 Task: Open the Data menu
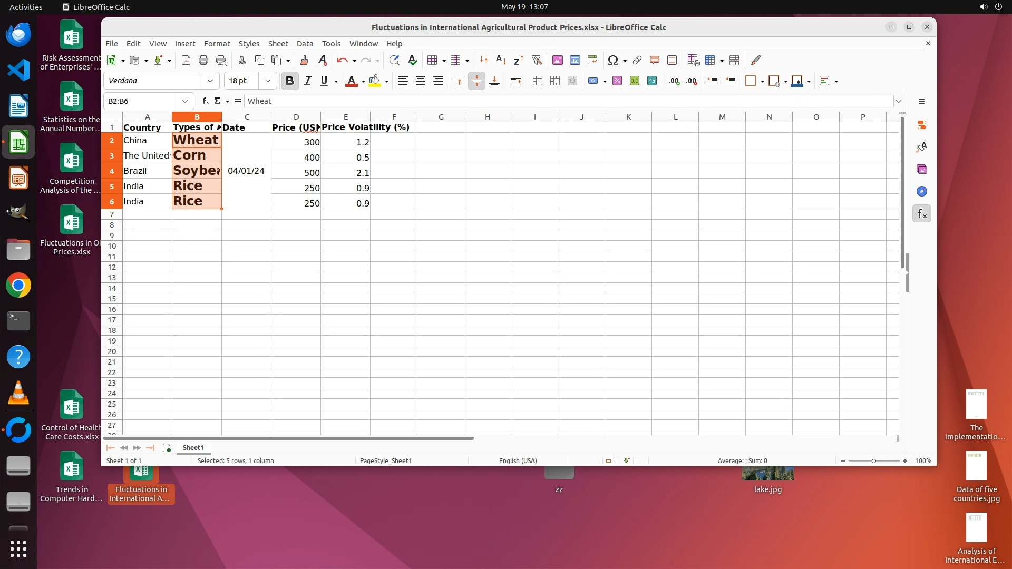click(304, 44)
